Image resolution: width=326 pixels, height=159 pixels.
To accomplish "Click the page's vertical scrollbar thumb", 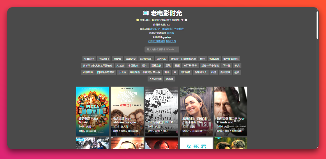I will click(317, 25).
